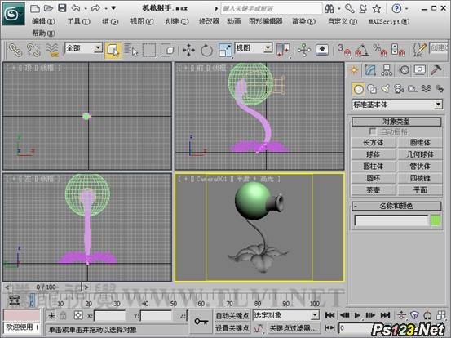Open the 渲染 menu

tap(303, 21)
